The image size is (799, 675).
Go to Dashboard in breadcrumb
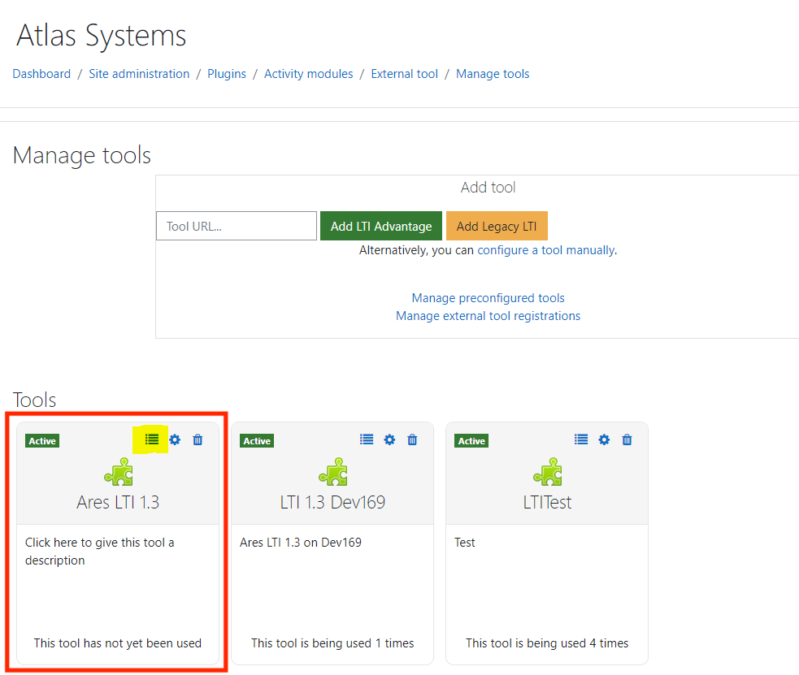tap(41, 74)
